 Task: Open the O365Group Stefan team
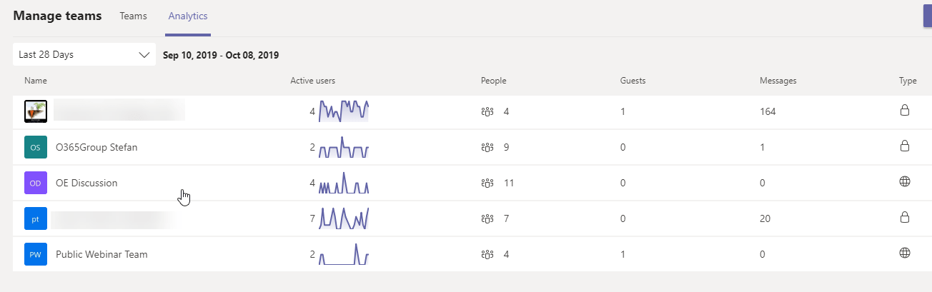pyautogui.click(x=96, y=147)
